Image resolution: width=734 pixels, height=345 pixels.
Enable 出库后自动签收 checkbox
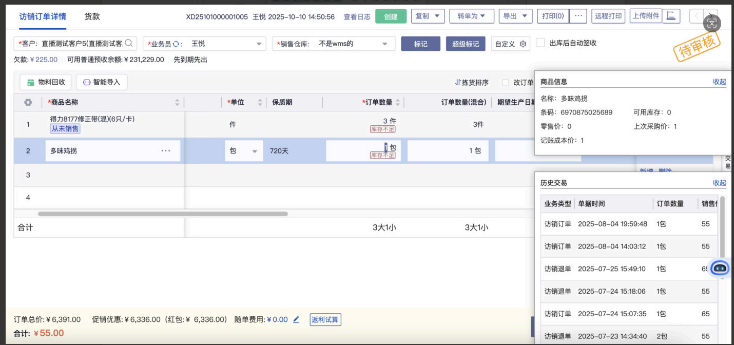(540, 43)
